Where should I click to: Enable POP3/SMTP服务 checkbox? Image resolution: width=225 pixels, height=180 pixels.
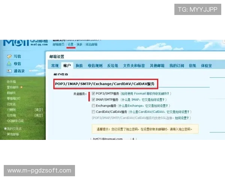[93, 94]
